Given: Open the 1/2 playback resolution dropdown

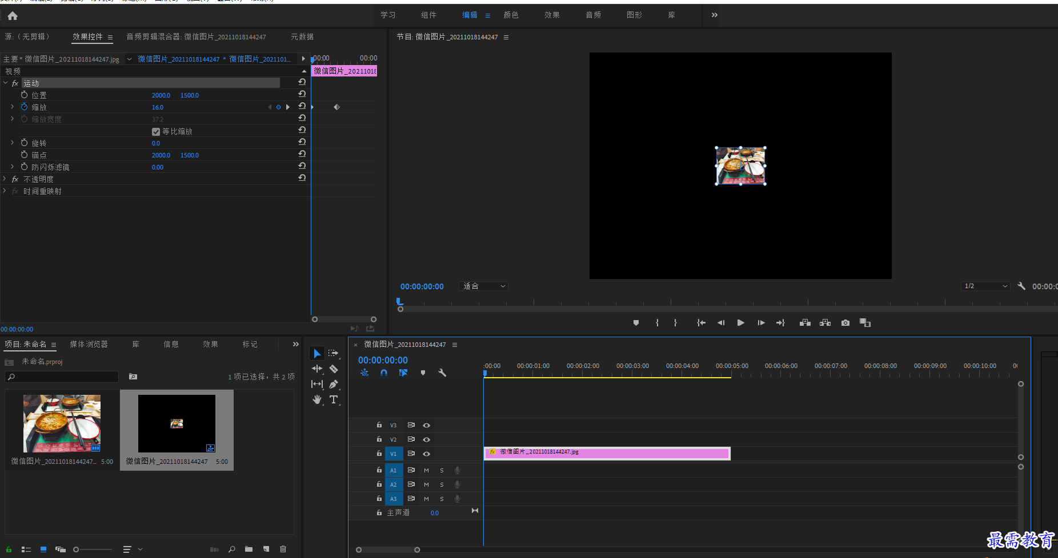Looking at the screenshot, I should click(x=986, y=286).
